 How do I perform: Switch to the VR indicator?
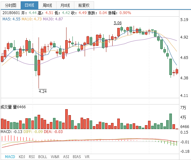coord(87,157)
